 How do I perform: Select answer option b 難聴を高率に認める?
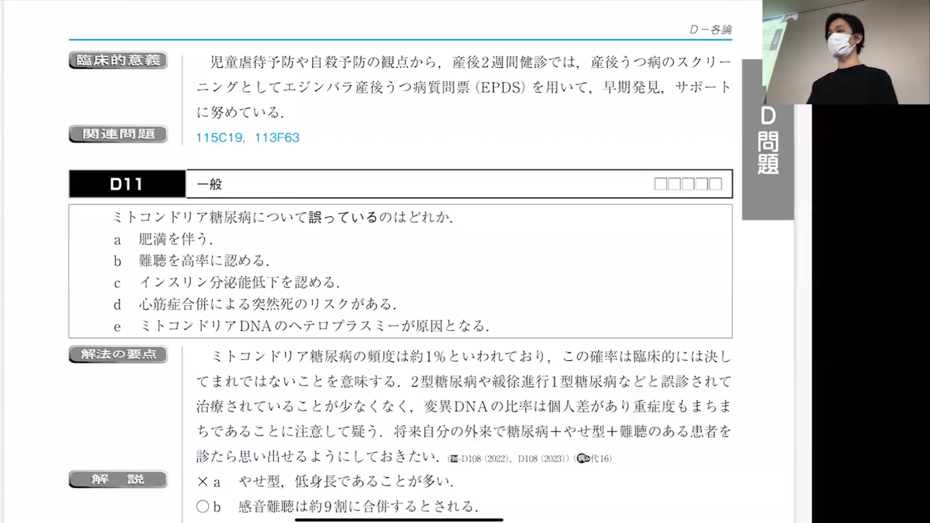click(x=203, y=261)
